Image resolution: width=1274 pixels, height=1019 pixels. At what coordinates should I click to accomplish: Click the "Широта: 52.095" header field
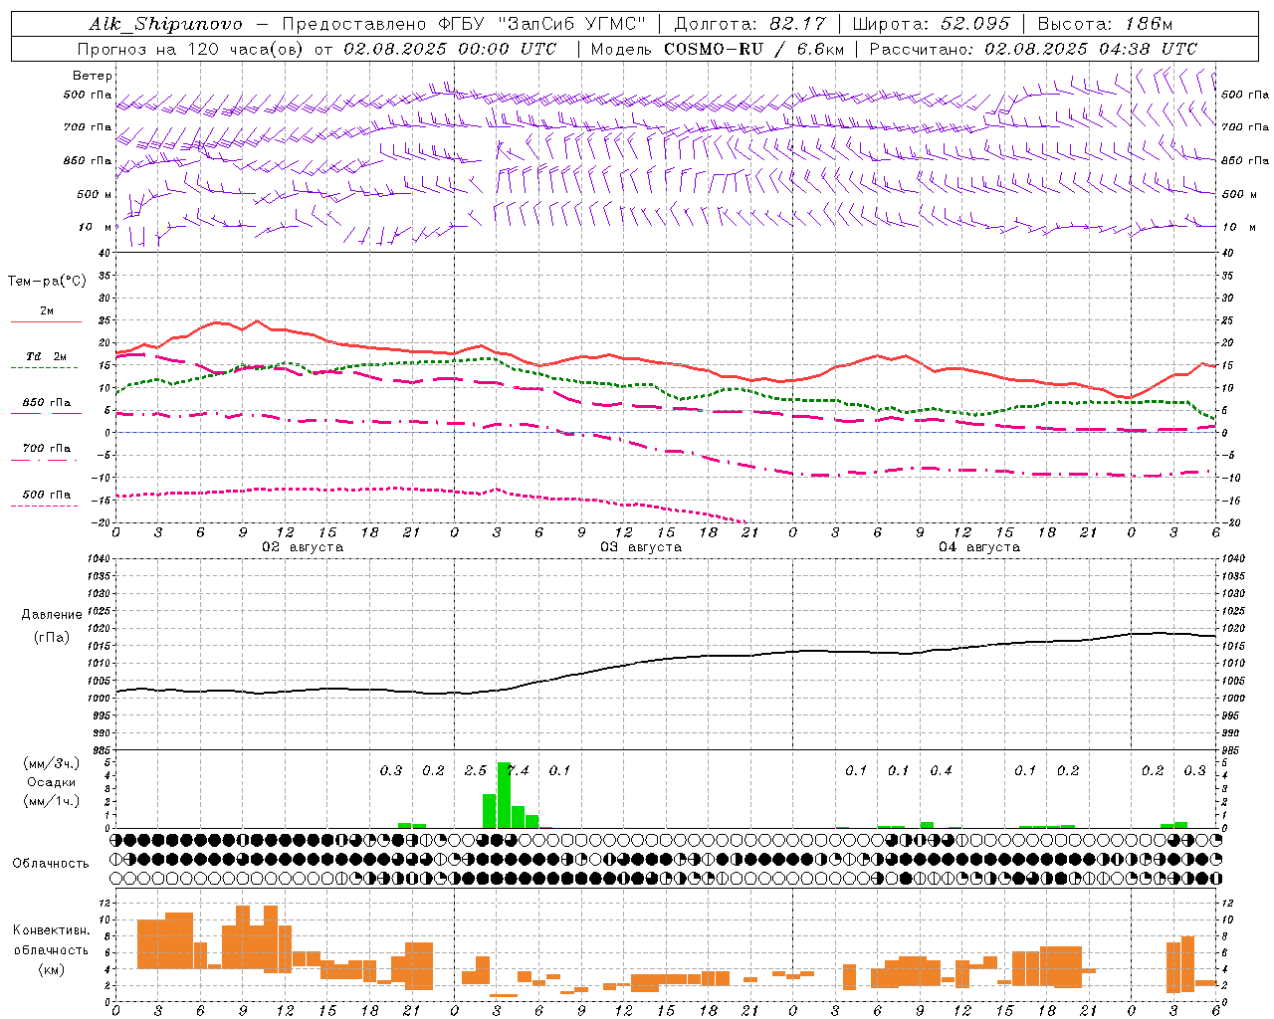(x=932, y=24)
